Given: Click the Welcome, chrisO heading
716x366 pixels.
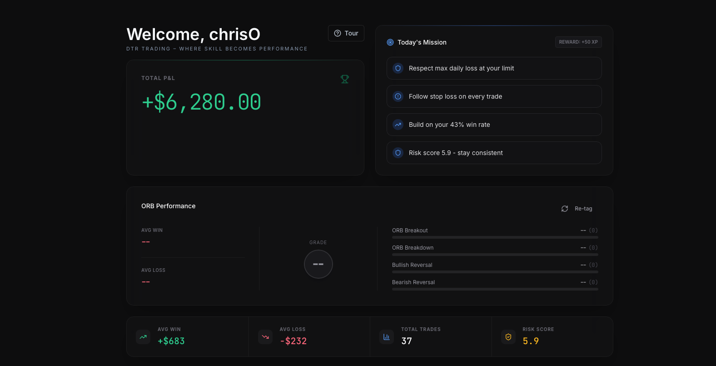Looking at the screenshot, I should [x=194, y=34].
